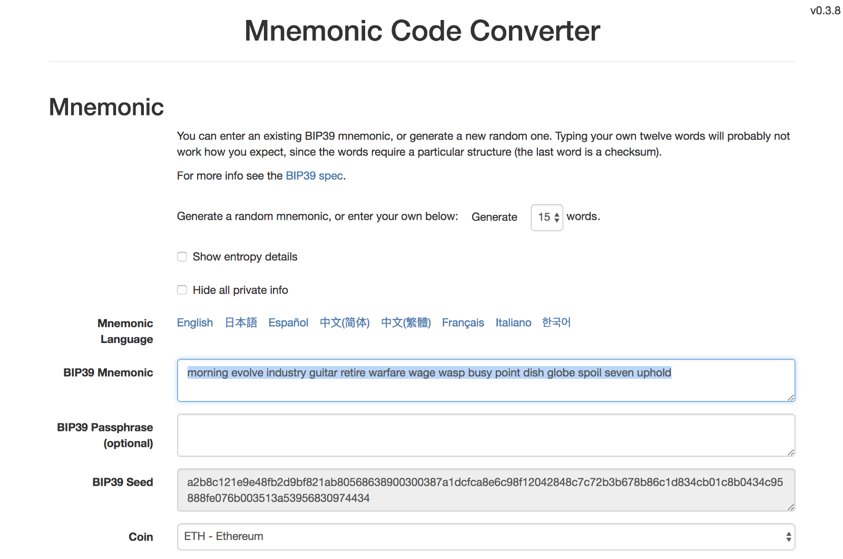Image resolution: width=843 pixels, height=559 pixels.
Task: Click the BIP39 Passphrase resize handle
Action: 791,453
